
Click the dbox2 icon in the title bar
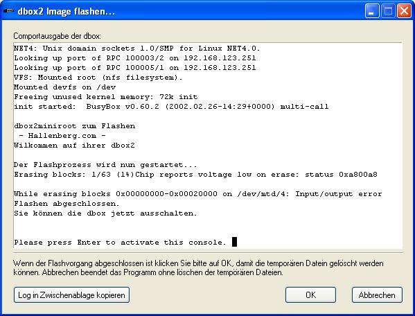click(x=8, y=11)
